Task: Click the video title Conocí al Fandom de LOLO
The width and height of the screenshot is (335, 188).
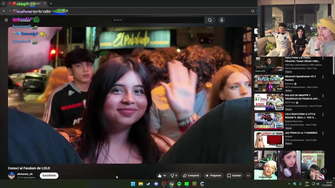Action: point(29,168)
